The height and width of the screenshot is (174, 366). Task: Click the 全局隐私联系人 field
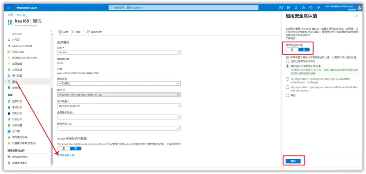(119, 117)
